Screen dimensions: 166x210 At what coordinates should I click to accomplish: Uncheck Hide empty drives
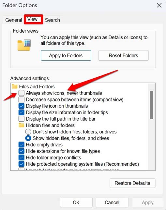(x=22, y=145)
